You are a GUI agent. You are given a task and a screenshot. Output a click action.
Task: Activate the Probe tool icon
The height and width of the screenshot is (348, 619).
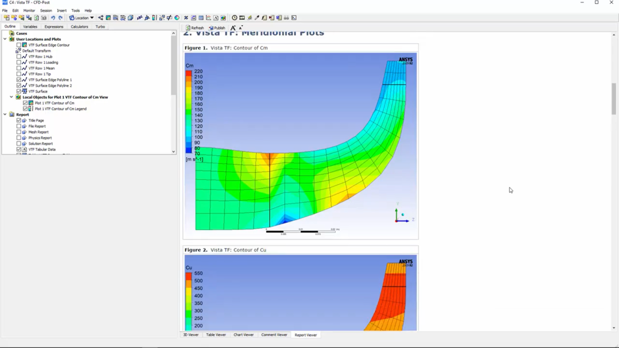pos(257,18)
